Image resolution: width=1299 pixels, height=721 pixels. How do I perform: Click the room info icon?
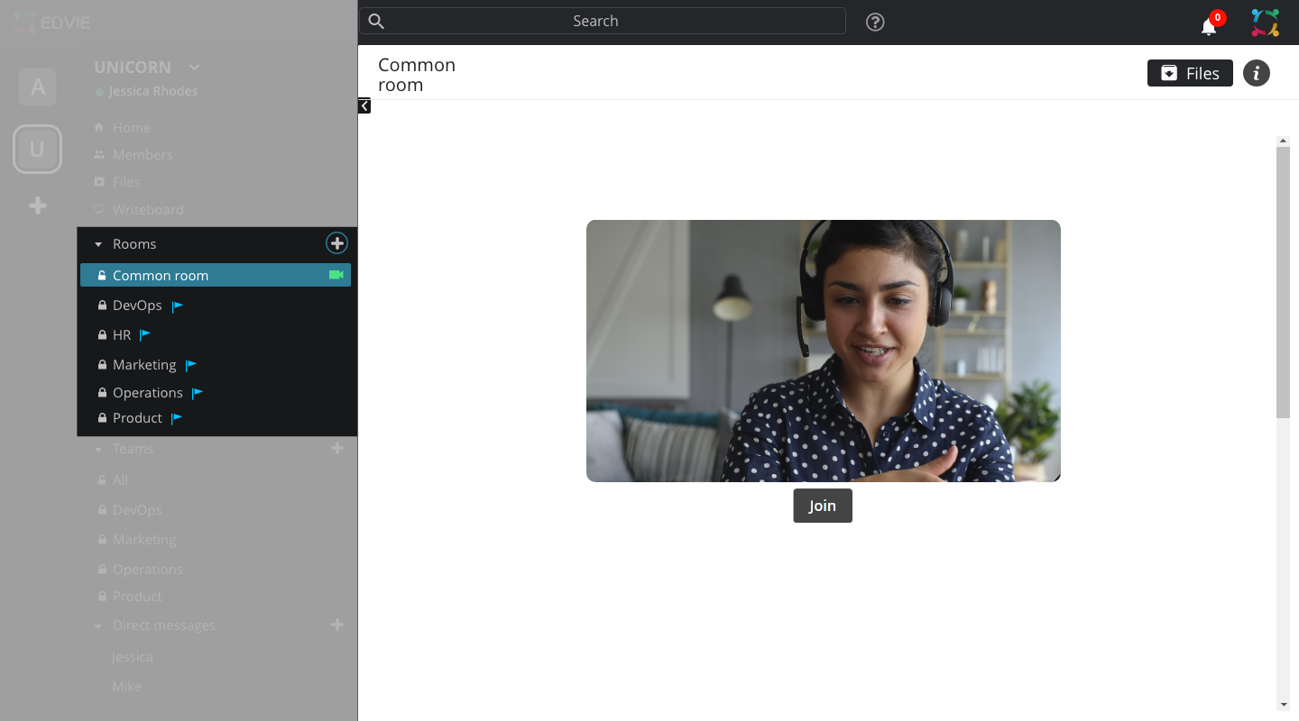click(x=1256, y=73)
